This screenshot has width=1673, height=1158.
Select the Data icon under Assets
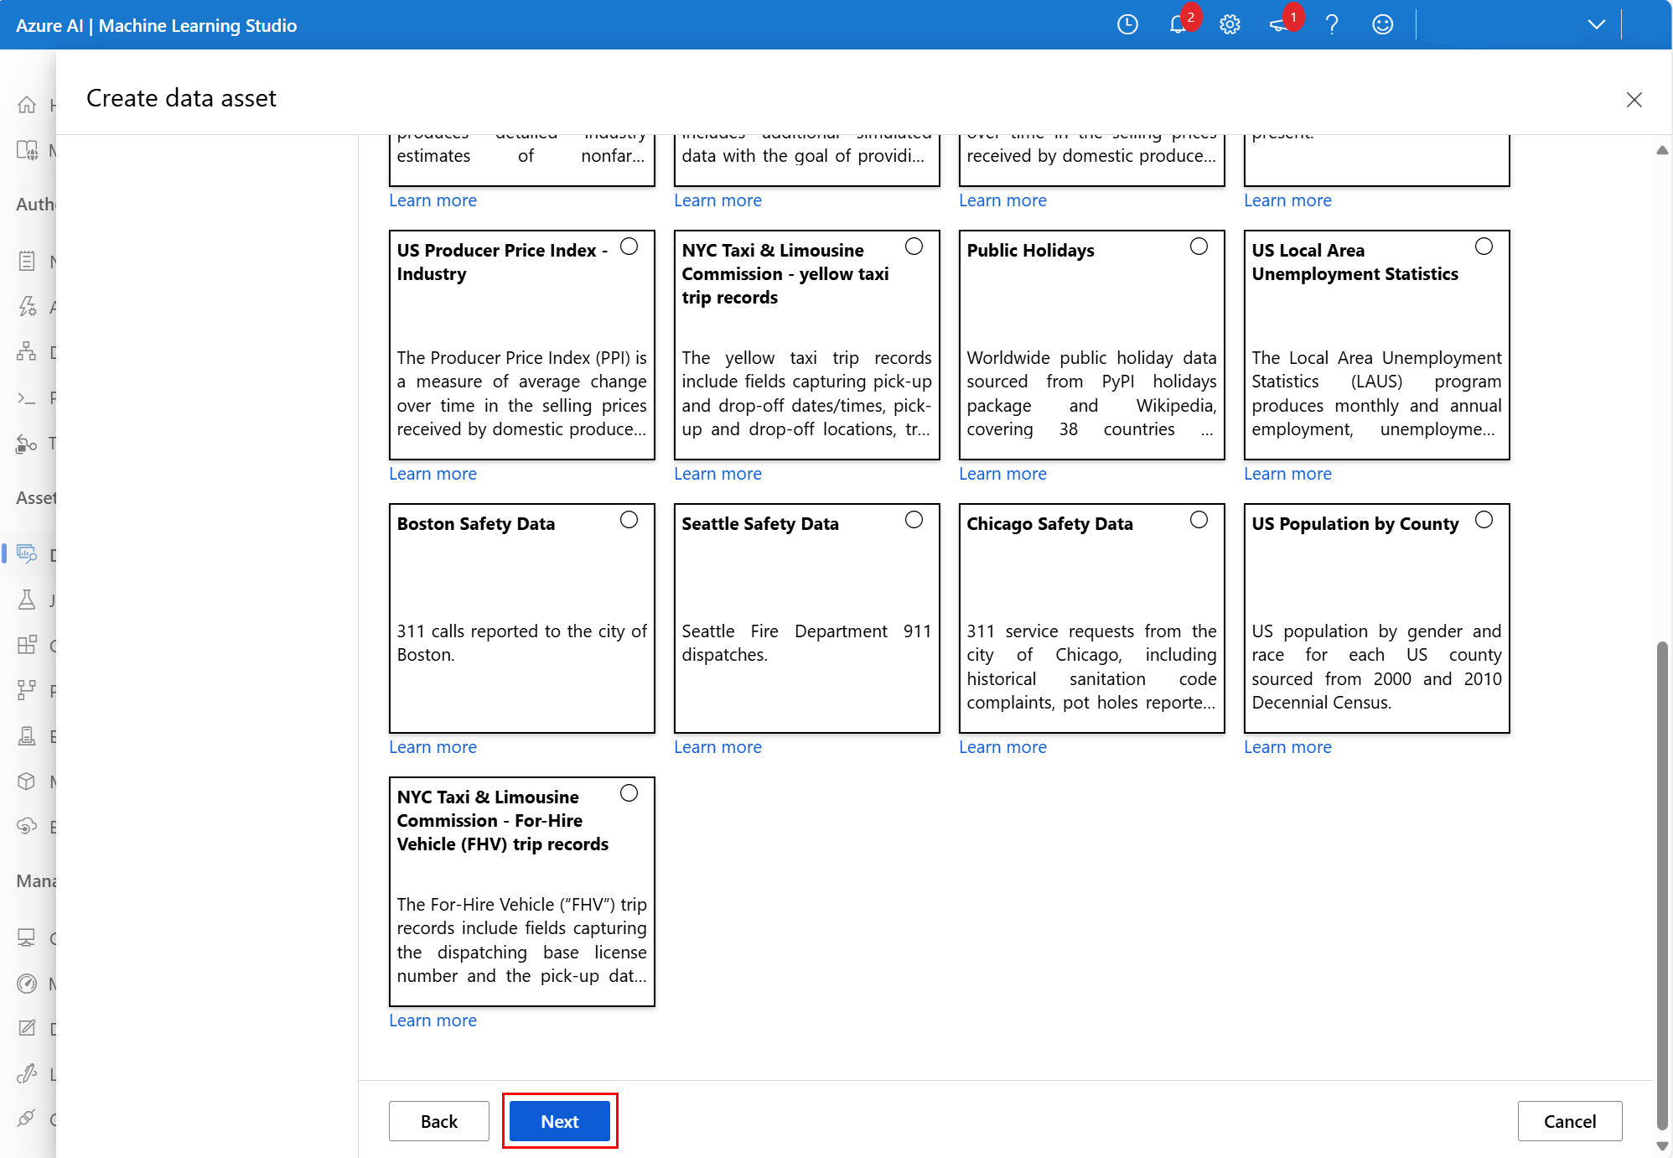27,554
